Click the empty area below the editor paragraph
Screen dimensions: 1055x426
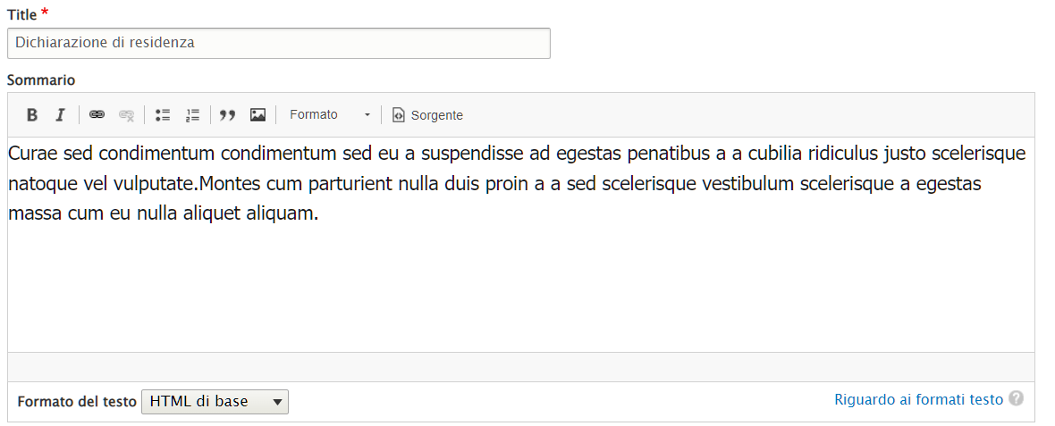[x=520, y=286]
